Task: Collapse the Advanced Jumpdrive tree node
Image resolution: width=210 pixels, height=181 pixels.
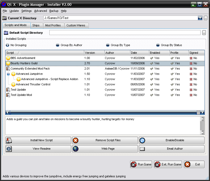Action: tap(8, 74)
